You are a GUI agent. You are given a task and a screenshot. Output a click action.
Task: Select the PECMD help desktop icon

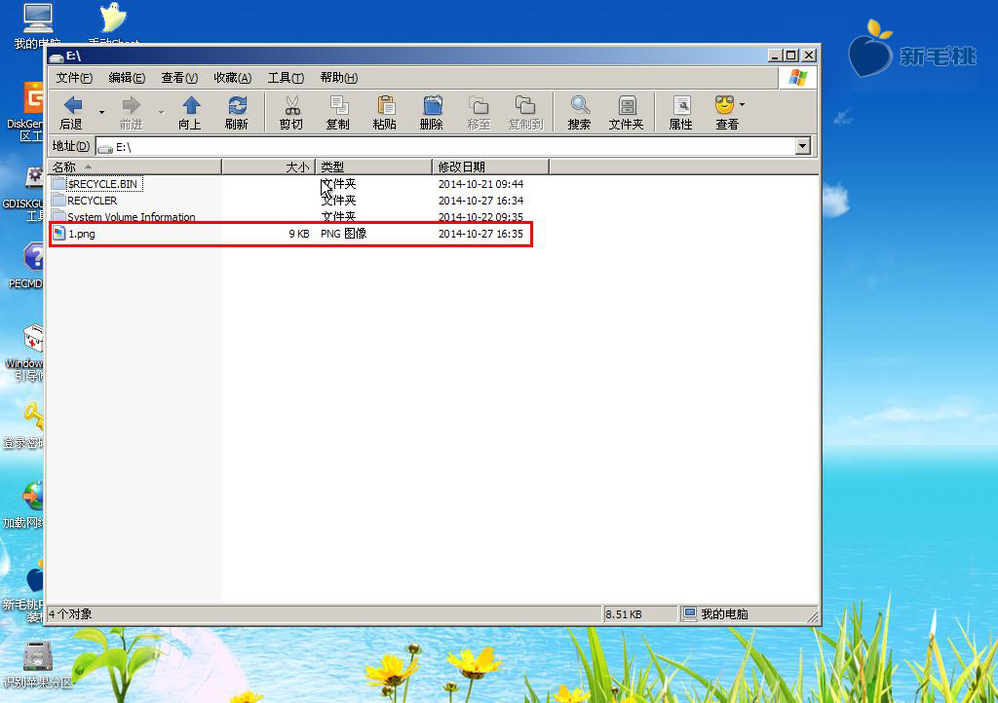(x=26, y=266)
